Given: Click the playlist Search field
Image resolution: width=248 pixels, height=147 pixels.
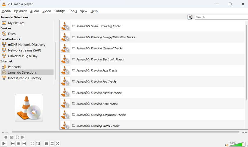Looking at the screenshot, I should tap(222, 17).
